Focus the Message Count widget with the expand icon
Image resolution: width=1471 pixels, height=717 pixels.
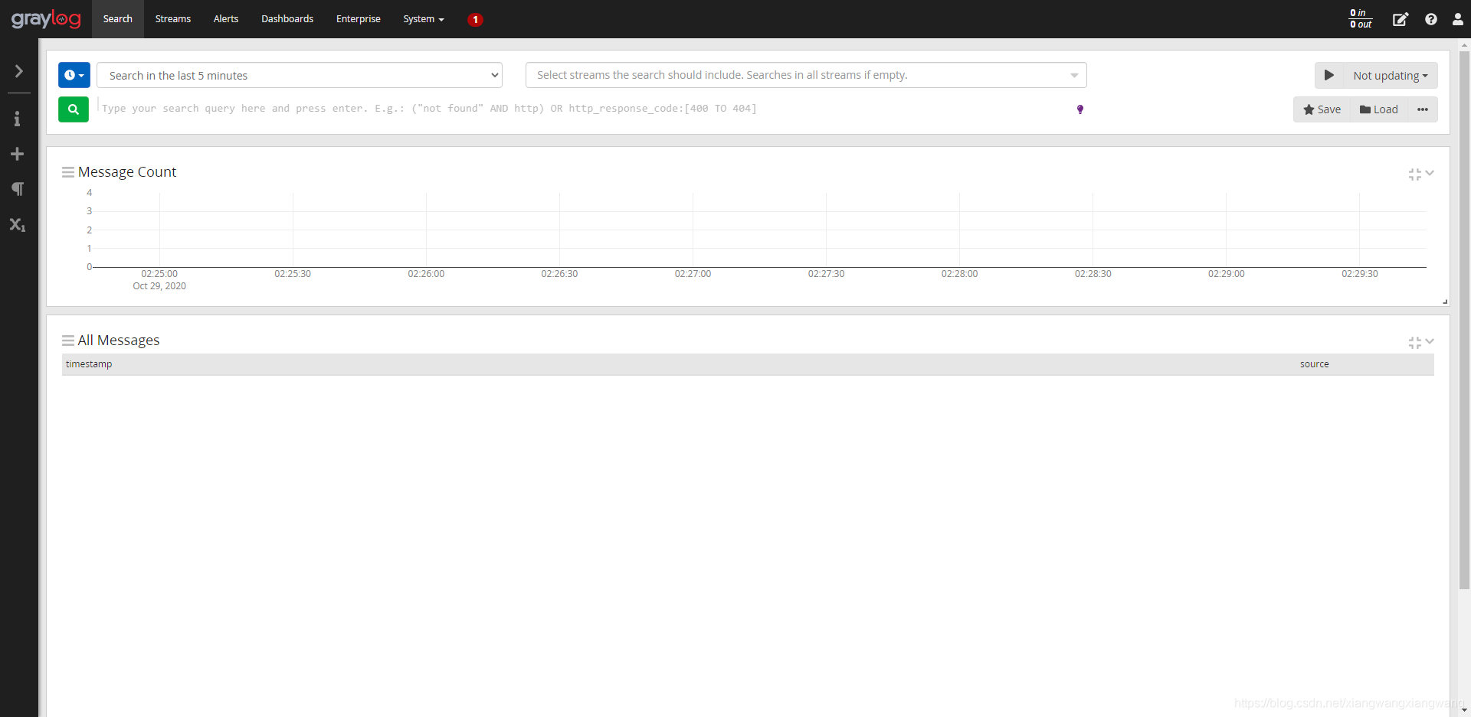[x=1414, y=174]
